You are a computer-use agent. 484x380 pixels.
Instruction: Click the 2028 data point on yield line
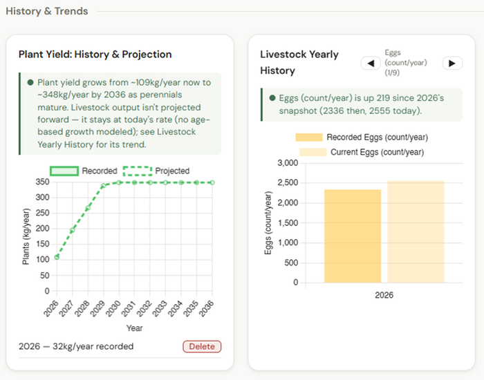pos(88,208)
